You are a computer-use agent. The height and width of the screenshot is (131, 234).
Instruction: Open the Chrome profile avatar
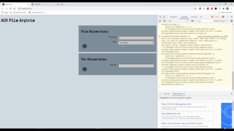[227, 9]
